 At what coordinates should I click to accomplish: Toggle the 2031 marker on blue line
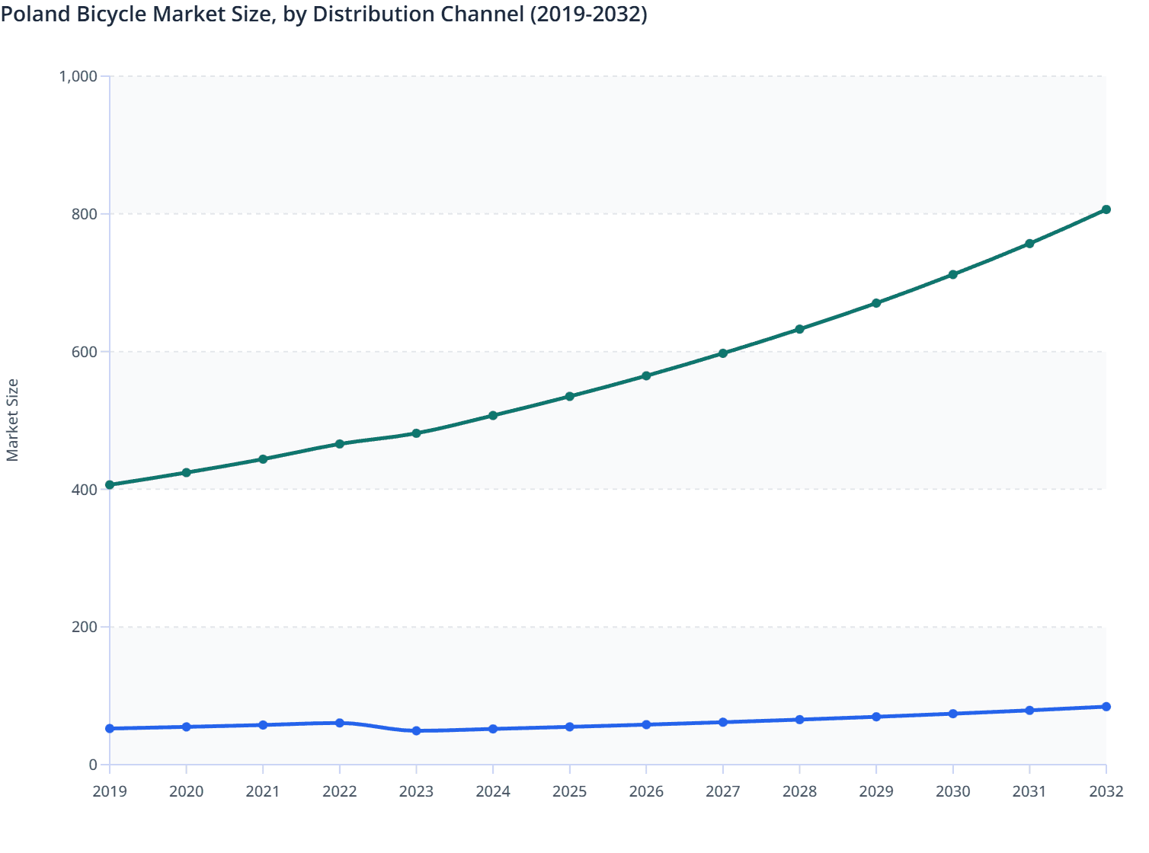1029,710
